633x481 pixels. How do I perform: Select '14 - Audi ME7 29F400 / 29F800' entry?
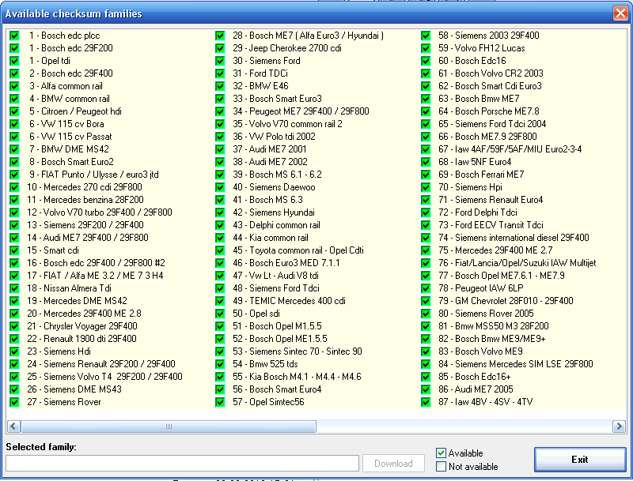(88, 238)
